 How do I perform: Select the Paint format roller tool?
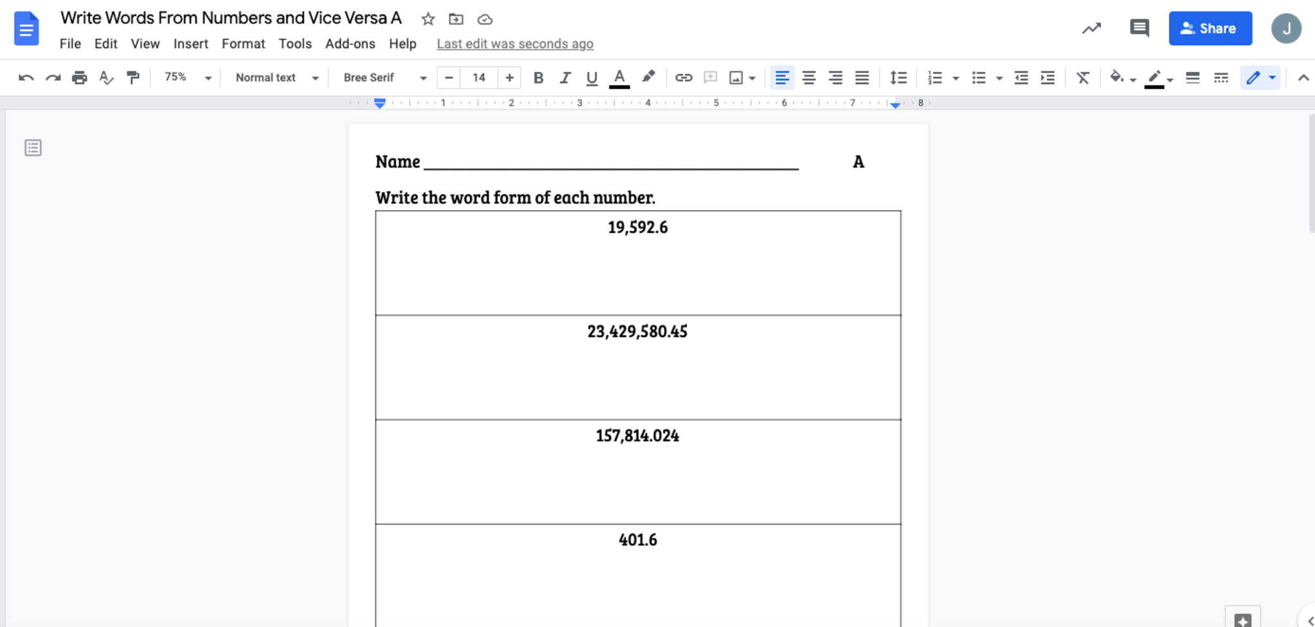coord(133,78)
